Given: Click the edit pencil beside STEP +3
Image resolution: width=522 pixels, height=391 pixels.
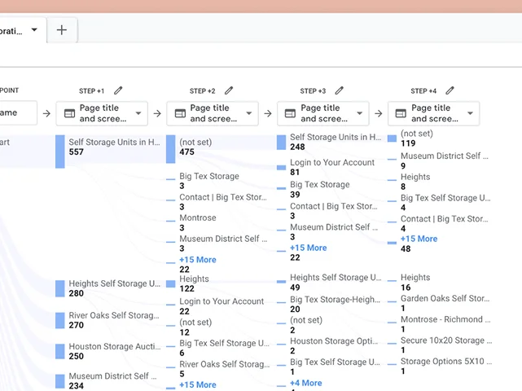Looking at the screenshot, I should [340, 90].
